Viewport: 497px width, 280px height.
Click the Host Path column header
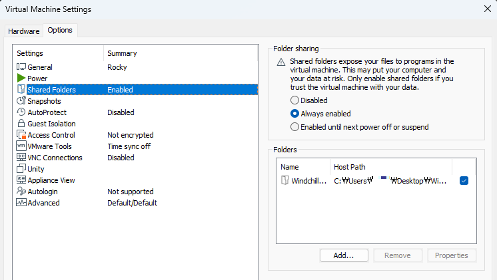click(391, 167)
